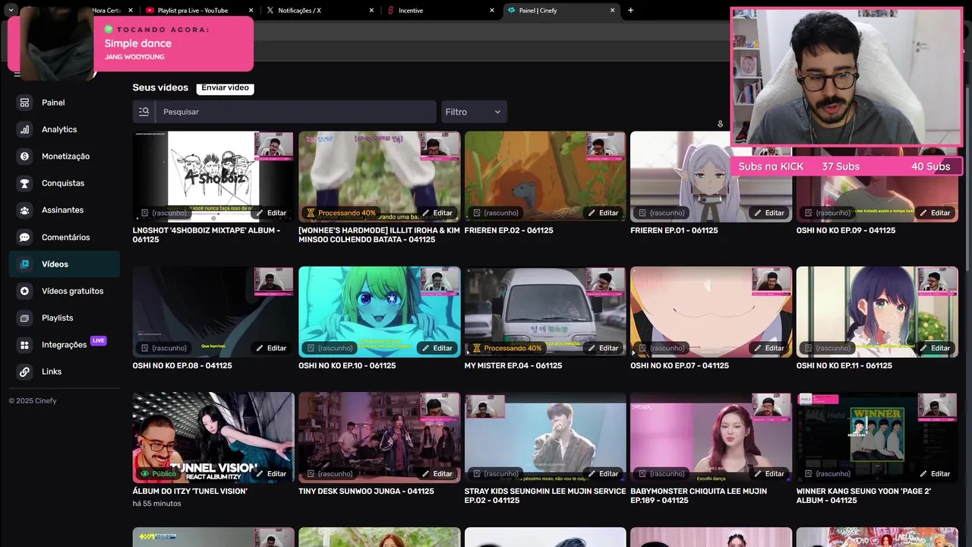Open the Comentários bubble icon
The height and width of the screenshot is (547, 972).
point(25,237)
